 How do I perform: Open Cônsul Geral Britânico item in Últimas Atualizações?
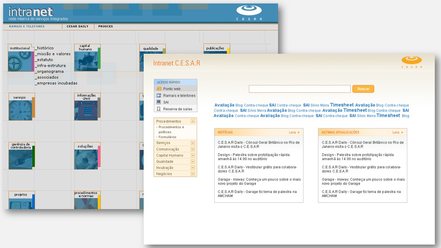(363, 144)
